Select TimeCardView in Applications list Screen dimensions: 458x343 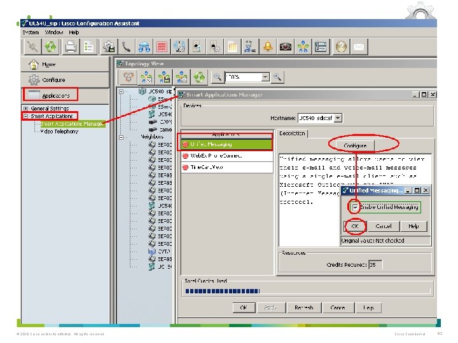227,167
